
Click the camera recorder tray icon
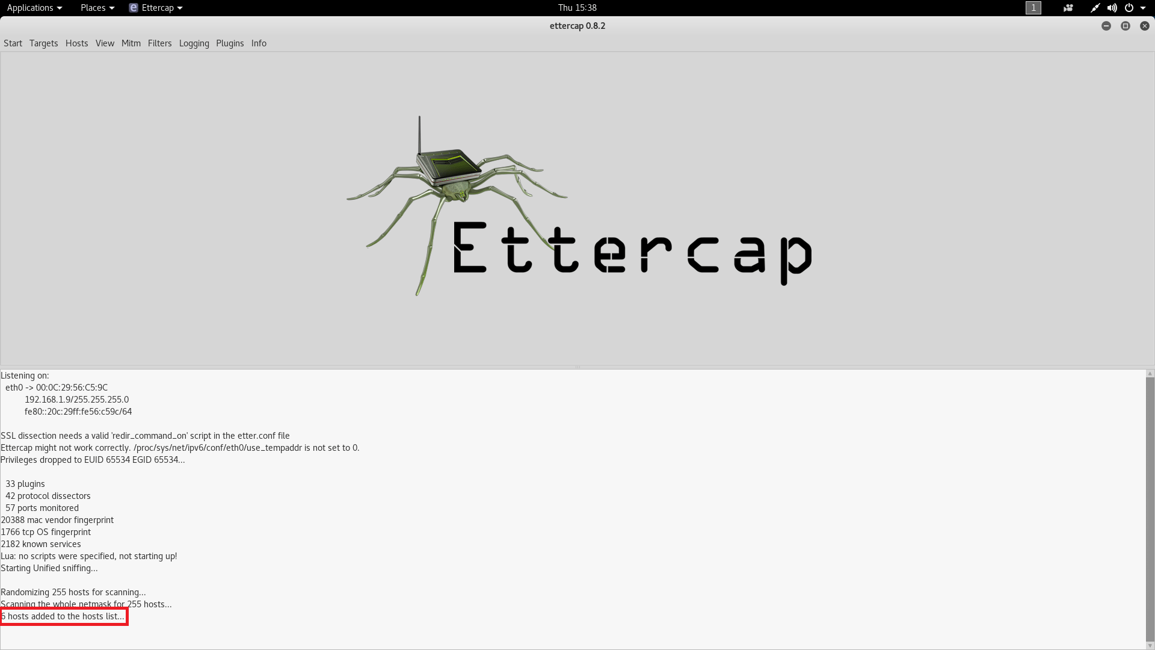coord(1068,8)
